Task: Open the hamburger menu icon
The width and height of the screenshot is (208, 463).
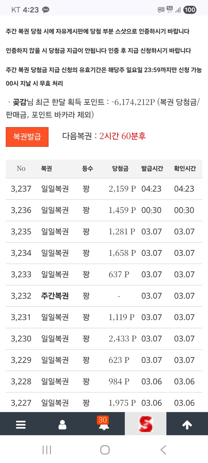Action: pos(21,424)
